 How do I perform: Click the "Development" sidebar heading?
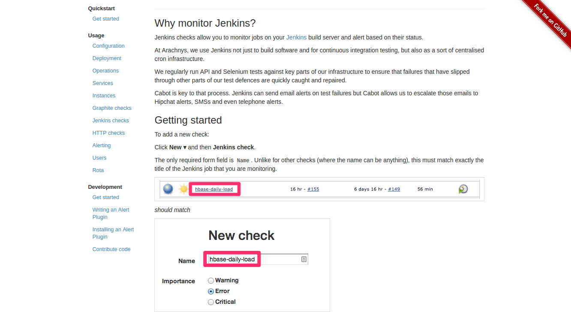(105, 187)
